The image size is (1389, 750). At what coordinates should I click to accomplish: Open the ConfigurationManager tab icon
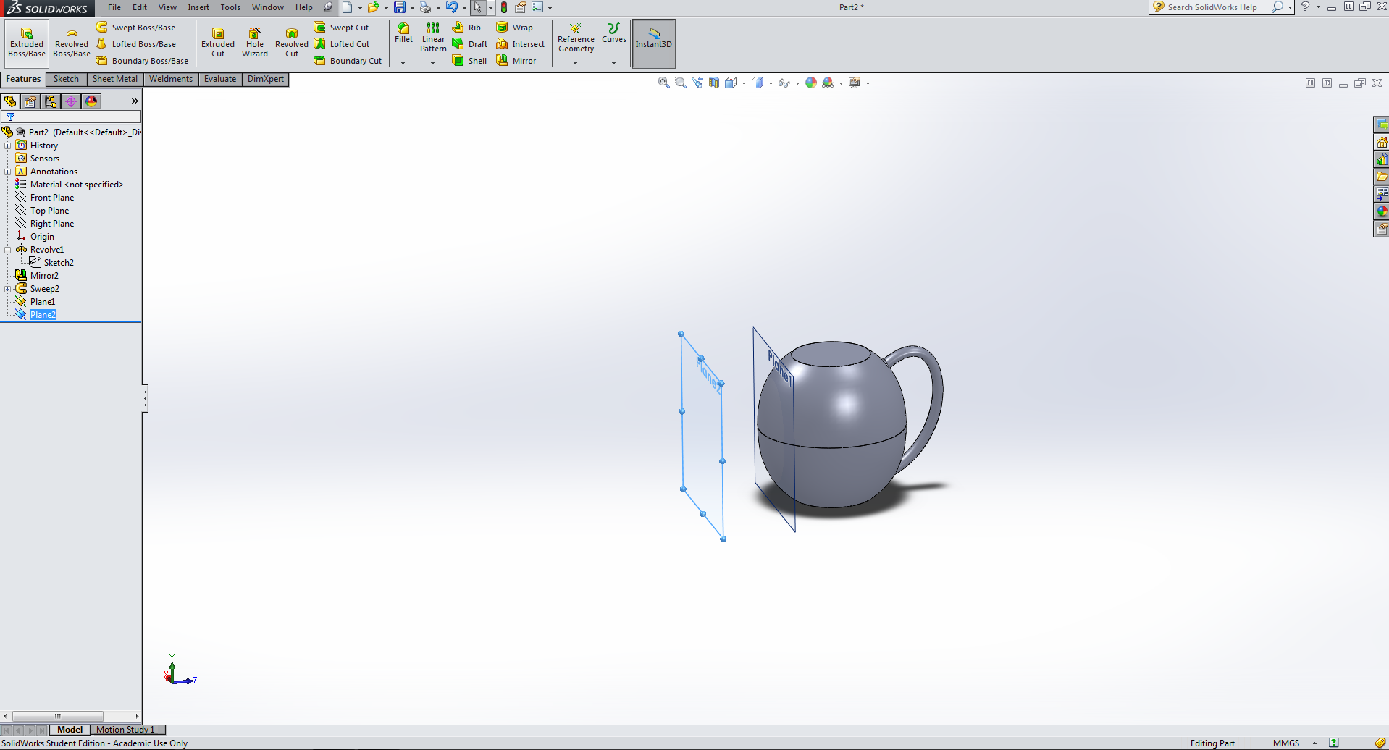(x=51, y=101)
